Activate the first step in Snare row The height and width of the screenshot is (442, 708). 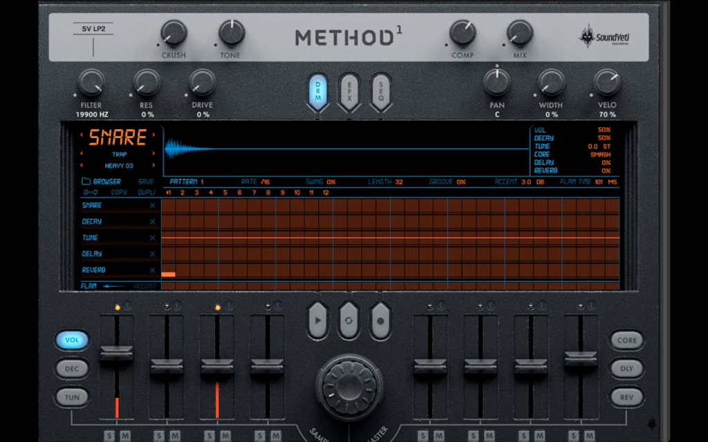tap(169, 206)
